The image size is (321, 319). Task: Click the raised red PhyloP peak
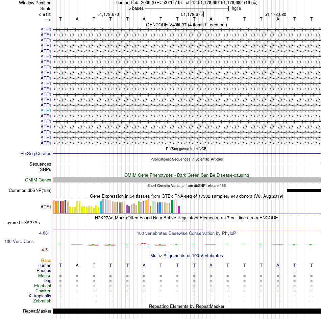click(144, 244)
